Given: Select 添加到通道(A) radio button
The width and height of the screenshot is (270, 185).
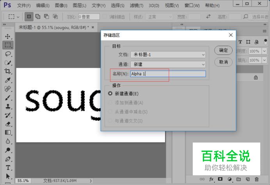Looking at the screenshot, I should pos(110,103).
